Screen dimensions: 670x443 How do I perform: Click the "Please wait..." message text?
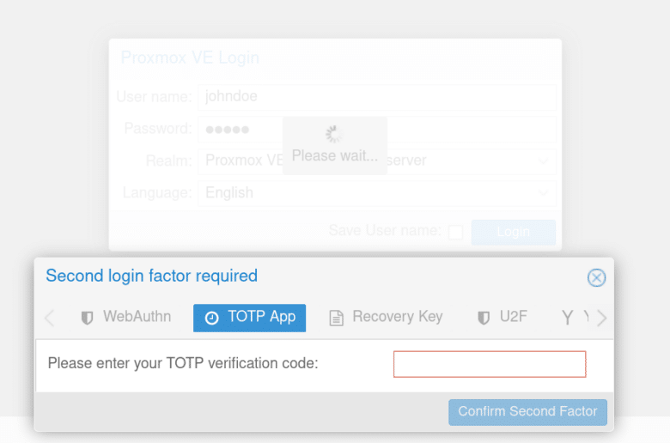[x=334, y=156]
